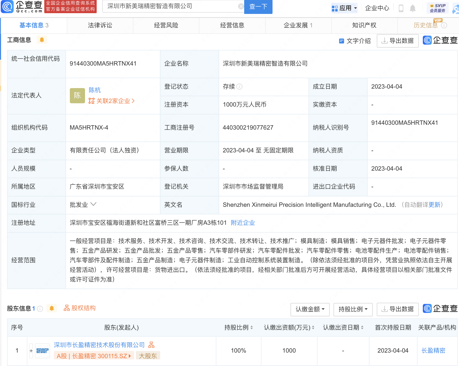Open the 应用 dropdown menu
The width and height of the screenshot is (459, 366).
tap(344, 8)
